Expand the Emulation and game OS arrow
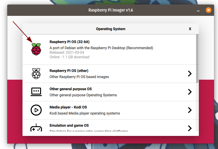 (190, 128)
